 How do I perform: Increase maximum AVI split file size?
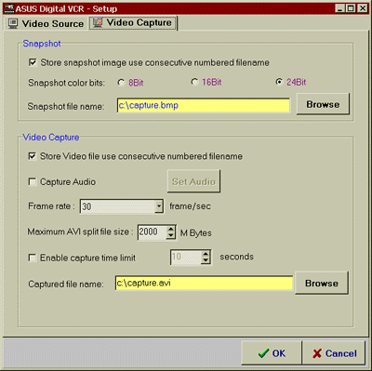point(171,229)
